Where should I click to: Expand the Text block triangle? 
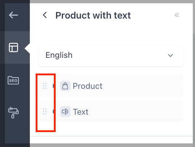coord(53,111)
